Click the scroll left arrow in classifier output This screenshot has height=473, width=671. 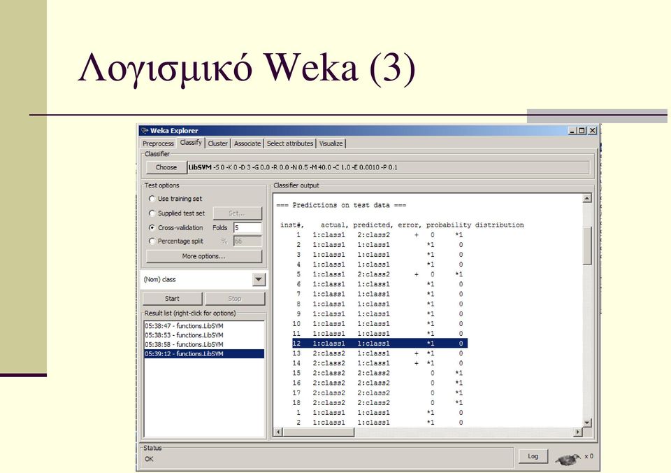[x=278, y=432]
